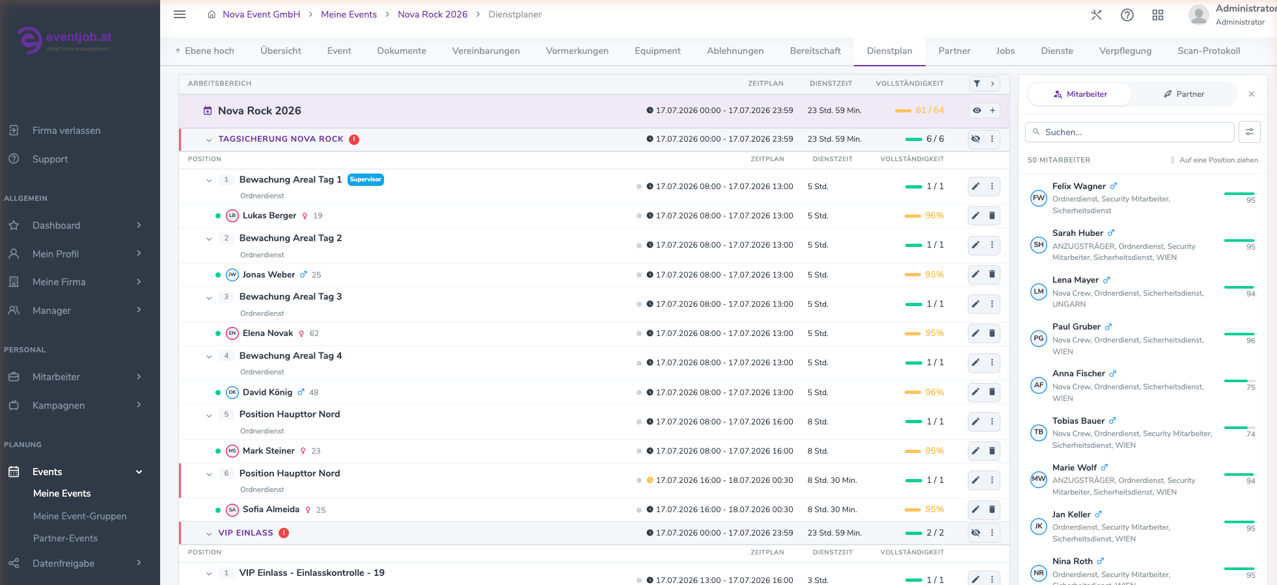
Task: Open the hamburger menu icon
Action: (x=180, y=14)
